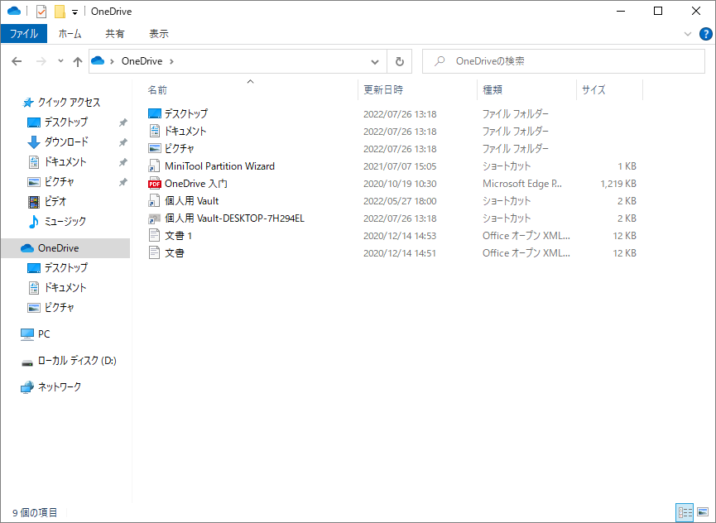
Task: Open the 表示 ribbon tab
Action: click(x=158, y=34)
